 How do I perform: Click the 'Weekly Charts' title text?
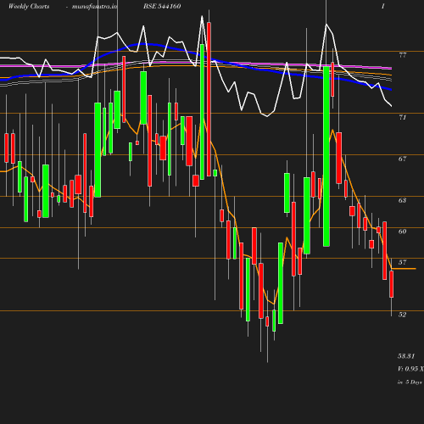click(29, 6)
